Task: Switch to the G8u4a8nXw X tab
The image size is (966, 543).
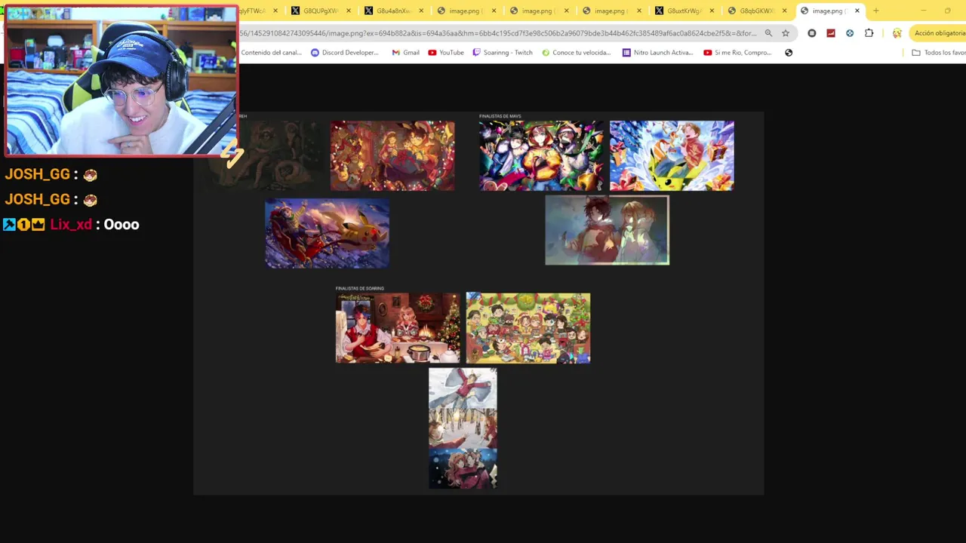Action: [x=392, y=11]
